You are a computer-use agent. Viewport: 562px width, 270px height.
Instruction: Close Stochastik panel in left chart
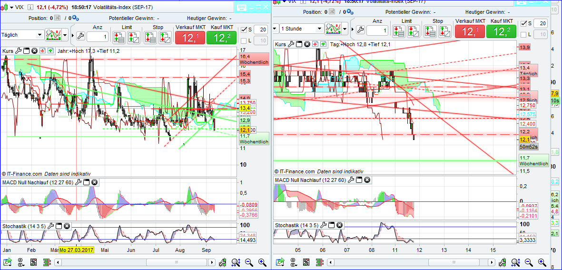click(x=66, y=226)
